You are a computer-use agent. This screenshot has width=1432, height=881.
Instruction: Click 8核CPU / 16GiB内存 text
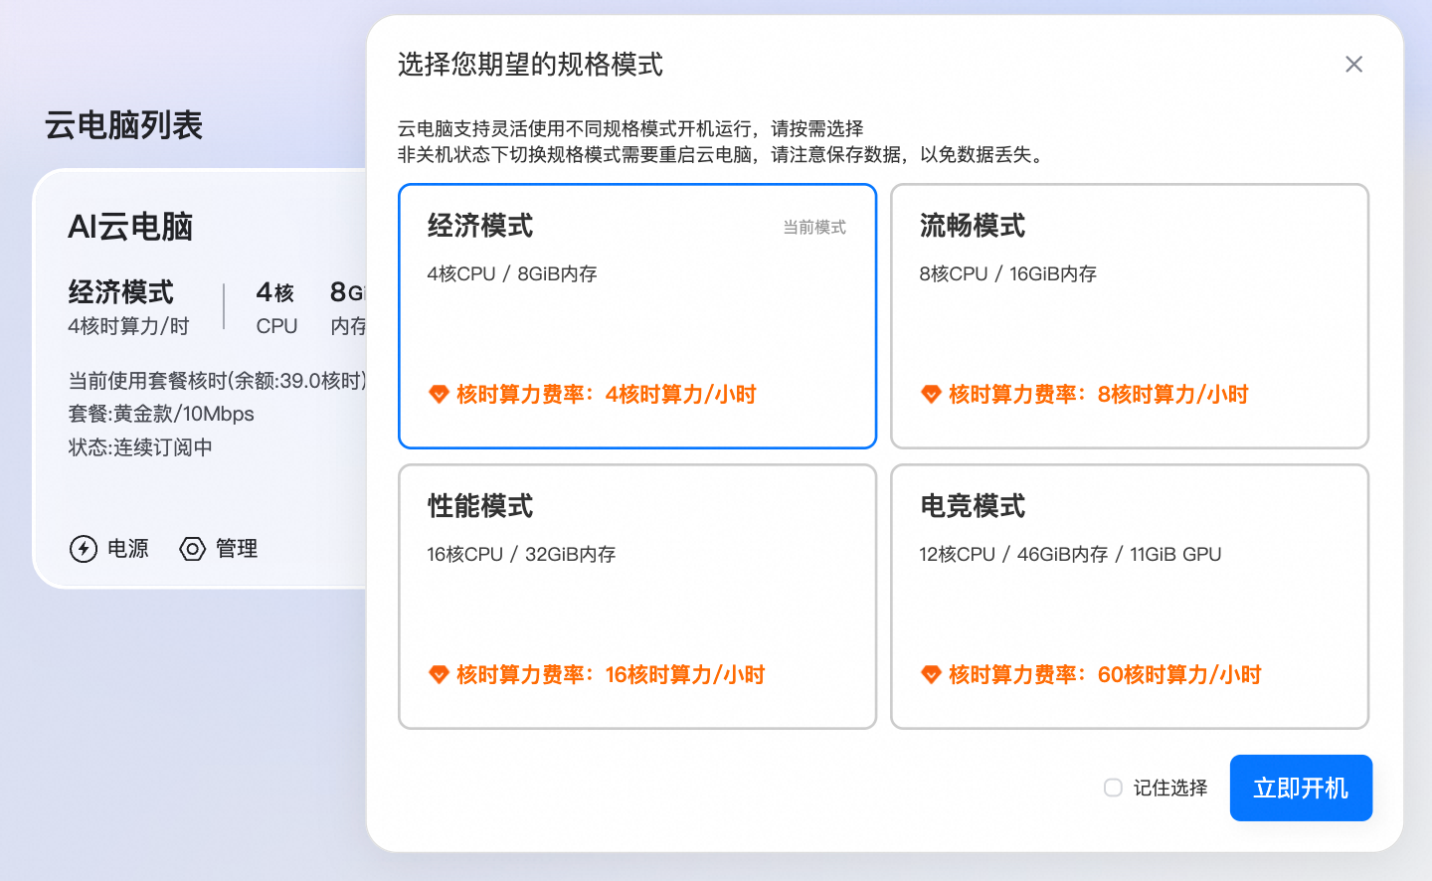(1007, 273)
